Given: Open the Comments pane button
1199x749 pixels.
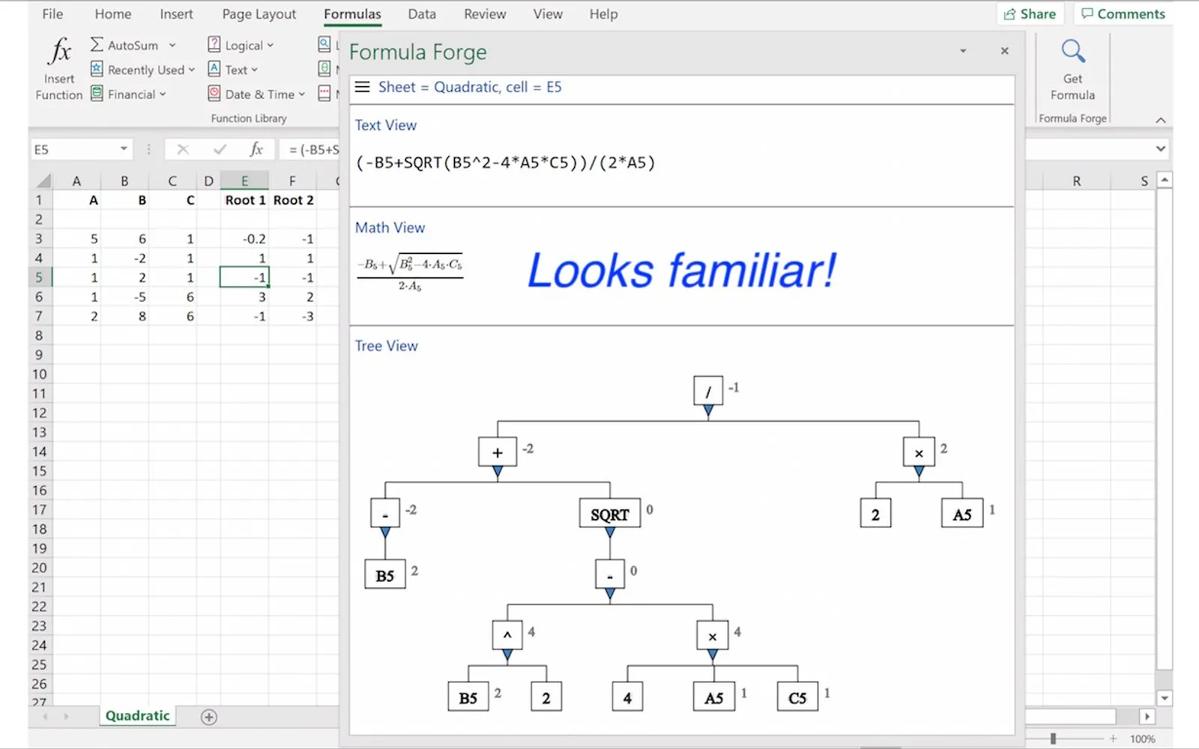Looking at the screenshot, I should point(1123,14).
